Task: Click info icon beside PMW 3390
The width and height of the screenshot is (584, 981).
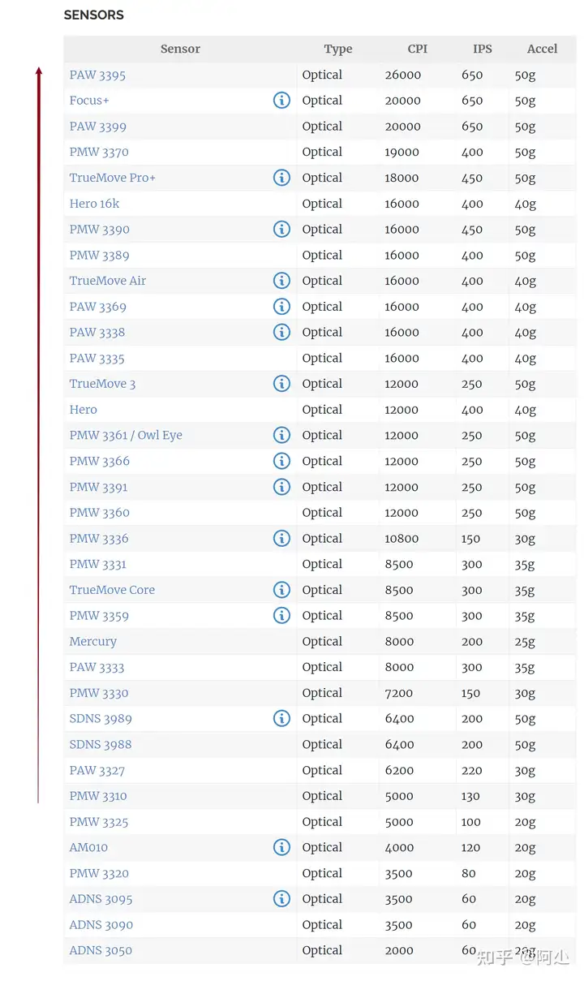Action: (x=281, y=230)
